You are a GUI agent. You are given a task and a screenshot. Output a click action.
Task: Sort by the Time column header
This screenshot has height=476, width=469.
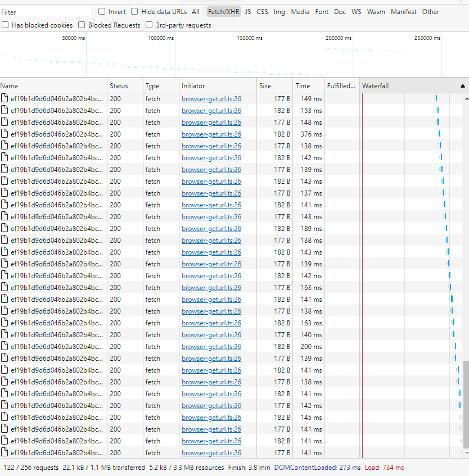[x=309, y=86]
